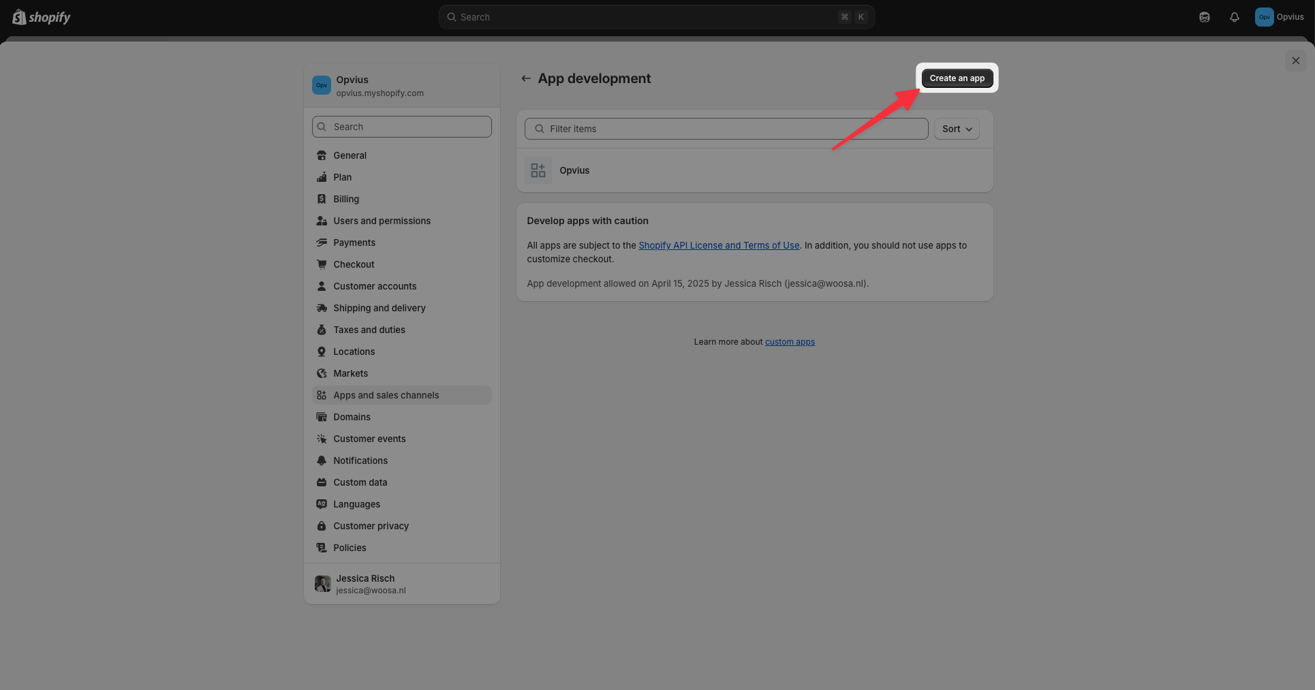Select Customer privacy
This screenshot has height=690, width=1315.
point(402,526)
